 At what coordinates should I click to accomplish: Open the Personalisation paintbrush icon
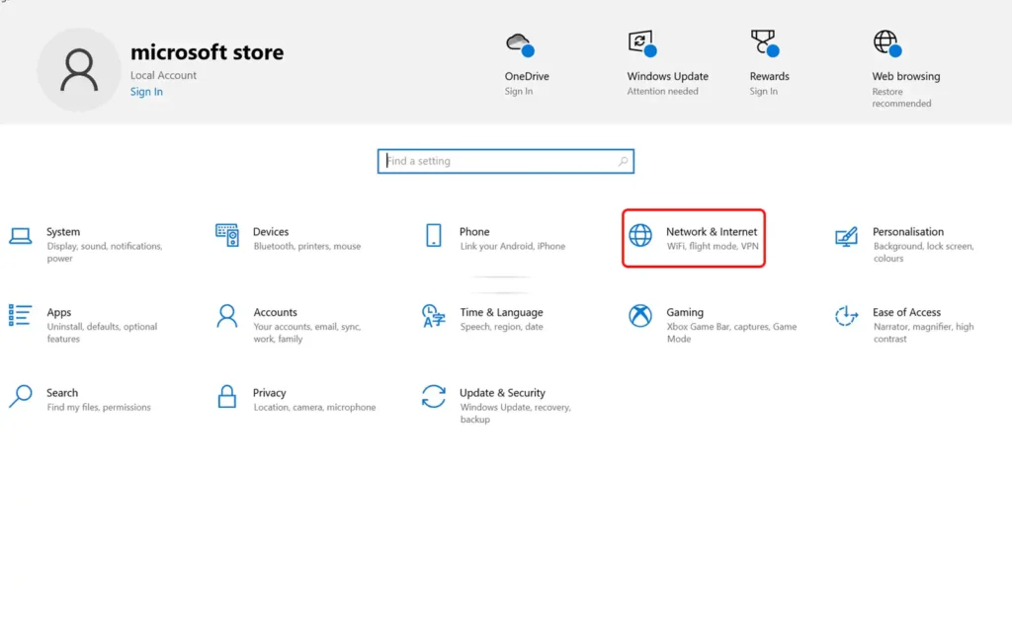click(846, 237)
